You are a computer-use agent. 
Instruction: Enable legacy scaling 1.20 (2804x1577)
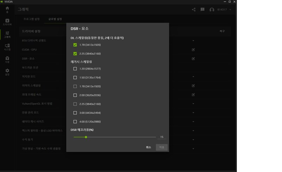coord(75,69)
